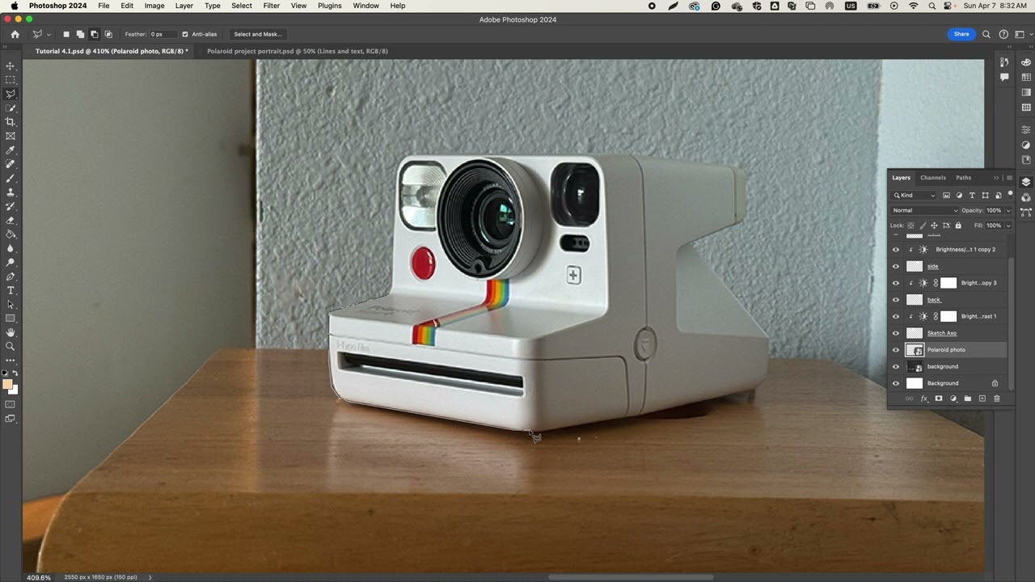Toggle lock transparent pixels
The height and width of the screenshot is (582, 1035).
coord(910,226)
